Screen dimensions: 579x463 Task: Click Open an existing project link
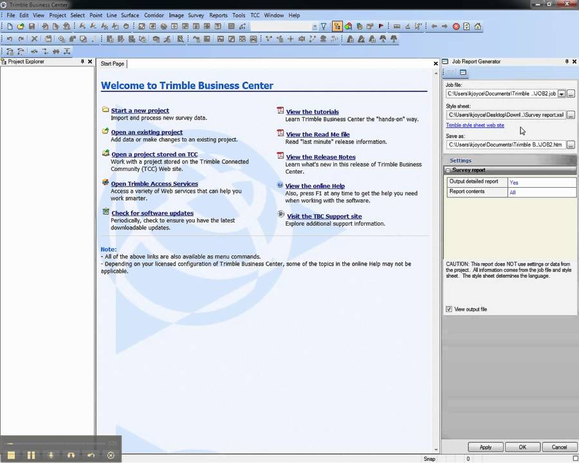coord(147,132)
